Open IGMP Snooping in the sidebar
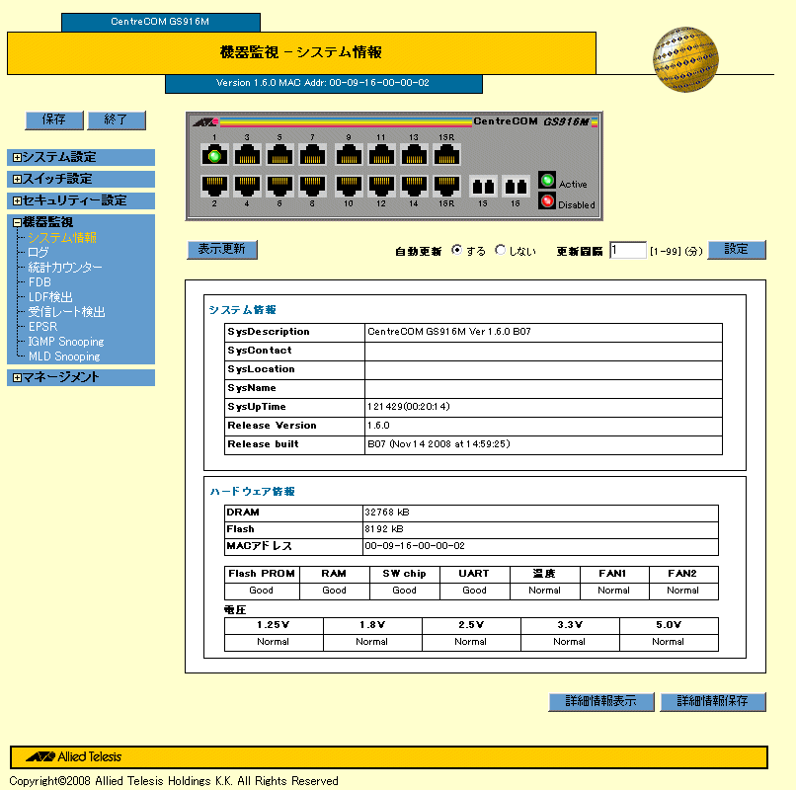The width and height of the screenshot is (796, 790). click(65, 342)
